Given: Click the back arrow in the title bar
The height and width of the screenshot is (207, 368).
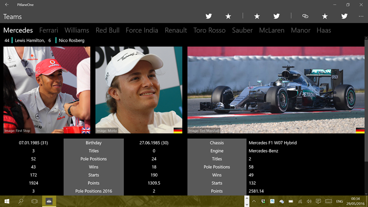Looking at the screenshot, I should 7,5.
